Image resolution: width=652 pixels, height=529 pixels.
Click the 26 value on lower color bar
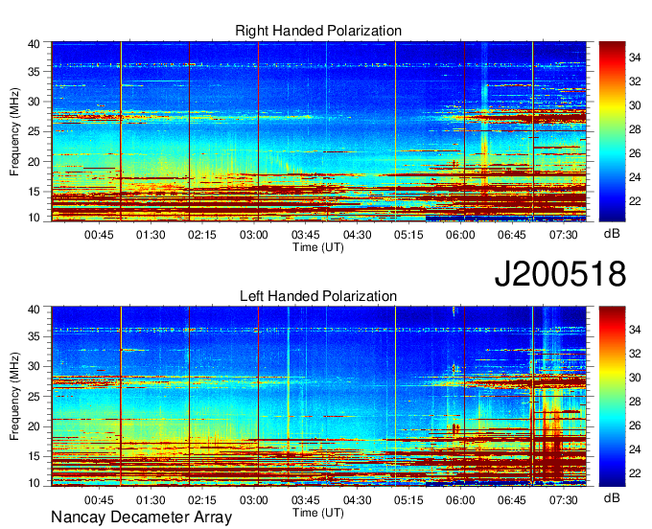coord(635,425)
